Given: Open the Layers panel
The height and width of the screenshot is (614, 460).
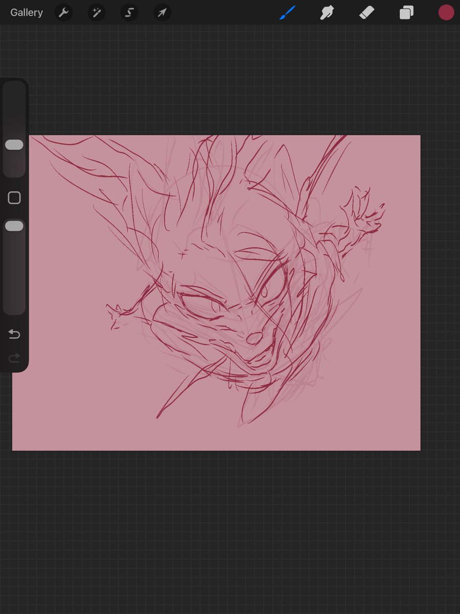Looking at the screenshot, I should coord(406,12).
